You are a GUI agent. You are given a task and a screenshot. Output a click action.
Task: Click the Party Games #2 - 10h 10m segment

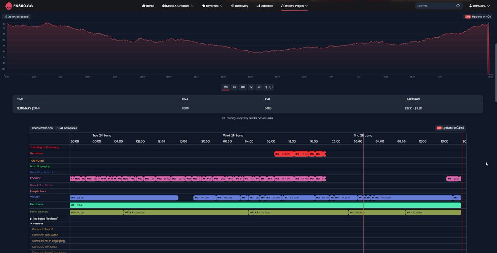(433, 212)
